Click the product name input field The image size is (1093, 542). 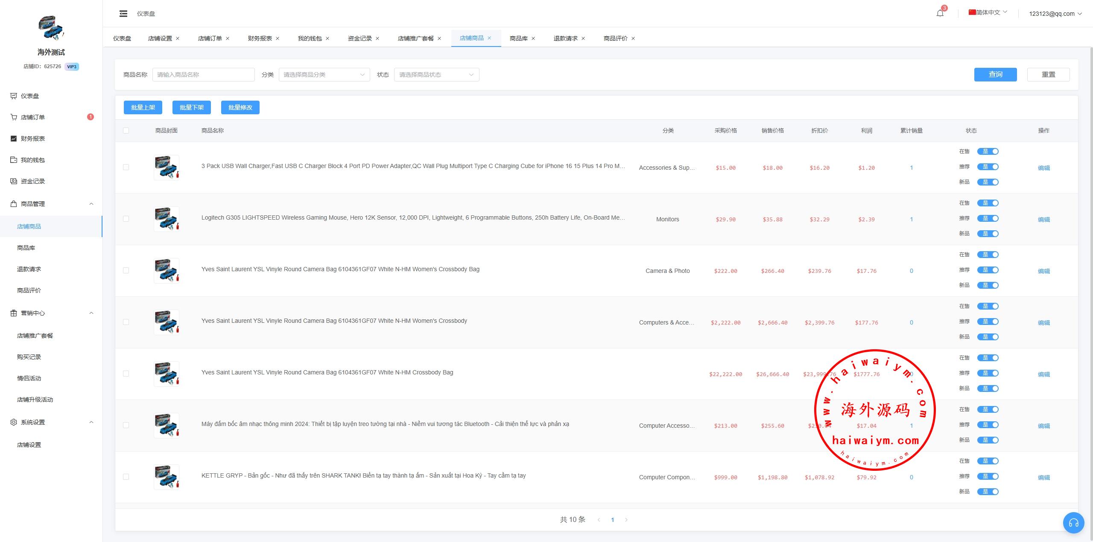click(203, 75)
